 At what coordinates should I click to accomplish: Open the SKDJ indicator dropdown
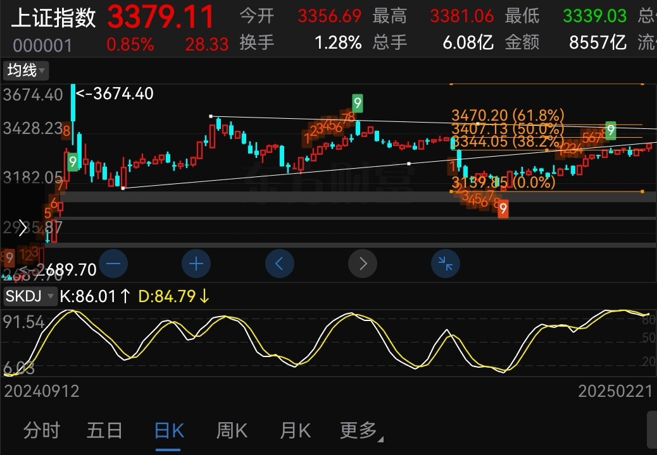pyautogui.click(x=29, y=296)
